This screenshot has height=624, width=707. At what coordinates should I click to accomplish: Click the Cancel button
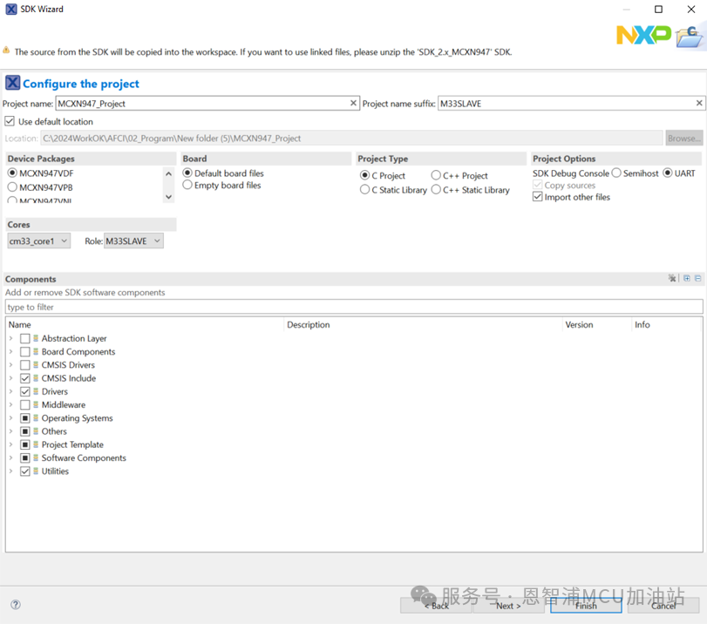coord(663,606)
